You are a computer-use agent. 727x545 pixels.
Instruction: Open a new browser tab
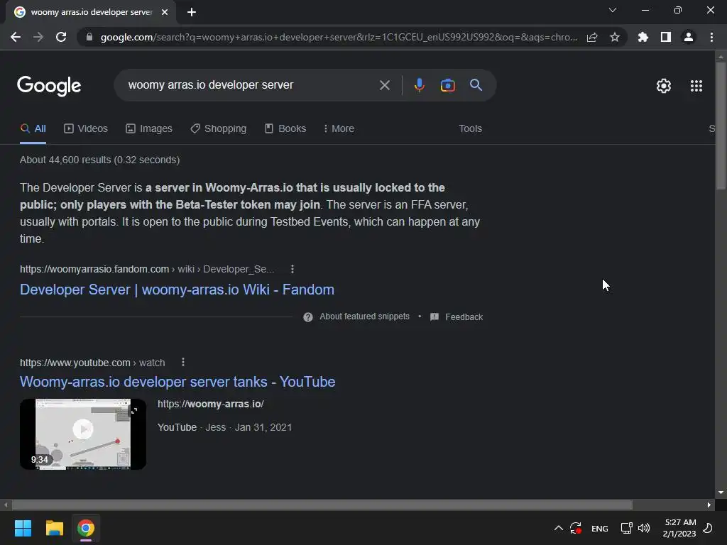(x=192, y=12)
